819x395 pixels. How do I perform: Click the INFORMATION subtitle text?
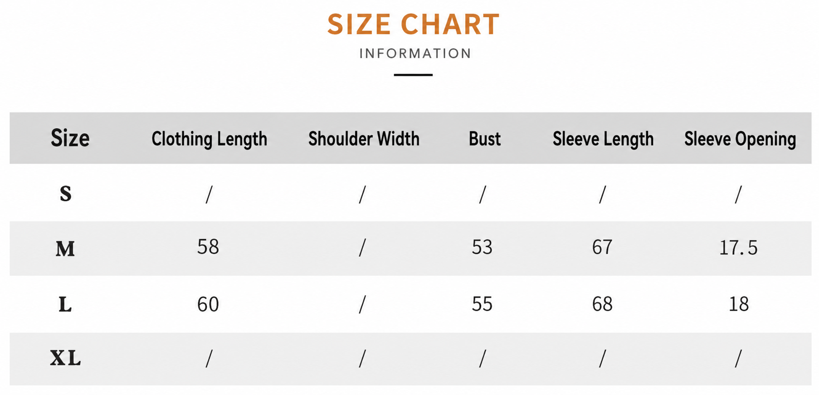[415, 54]
